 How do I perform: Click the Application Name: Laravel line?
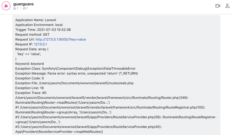point(36,20)
